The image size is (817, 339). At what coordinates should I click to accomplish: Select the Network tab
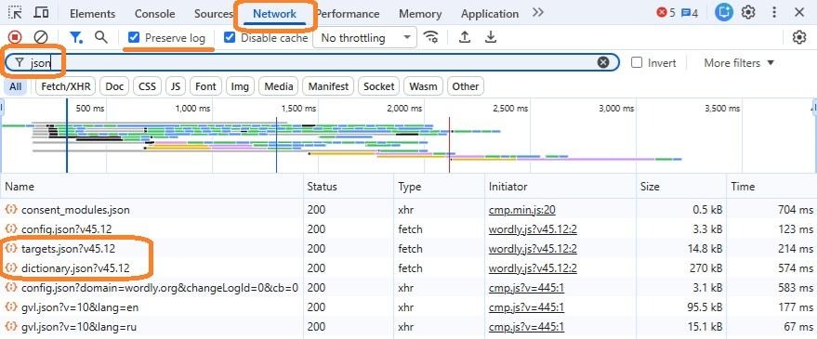coord(274,14)
